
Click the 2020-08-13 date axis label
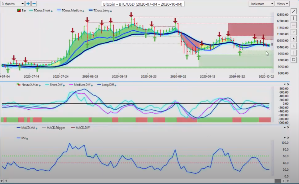pos(119,77)
